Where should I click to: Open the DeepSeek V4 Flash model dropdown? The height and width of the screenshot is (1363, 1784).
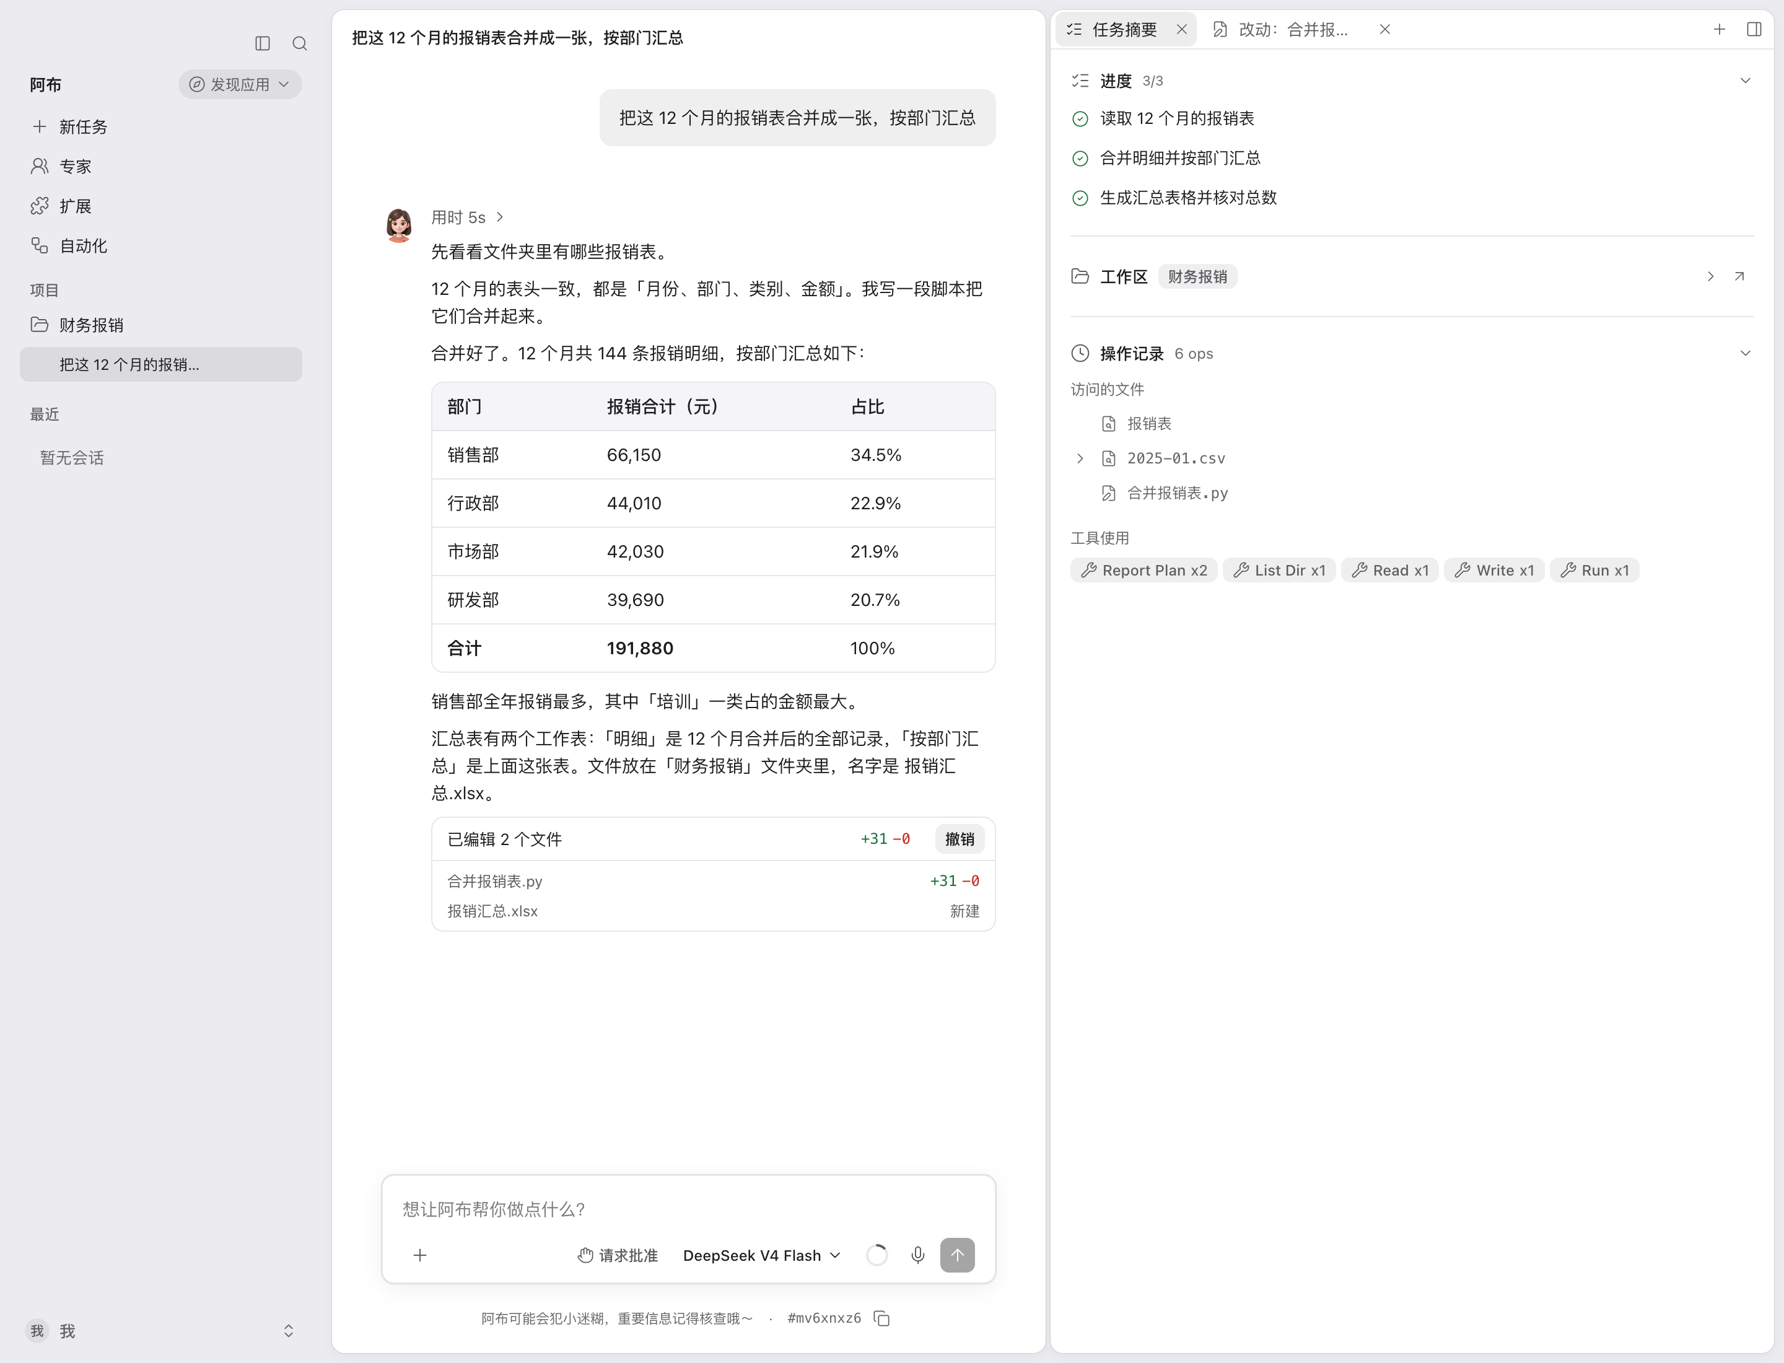pos(762,1255)
